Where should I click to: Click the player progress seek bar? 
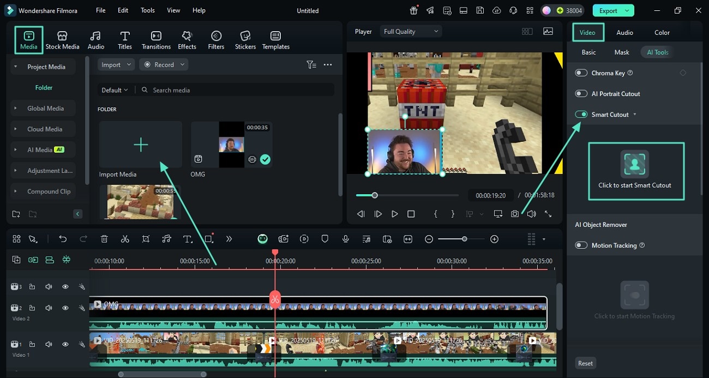click(x=407, y=195)
